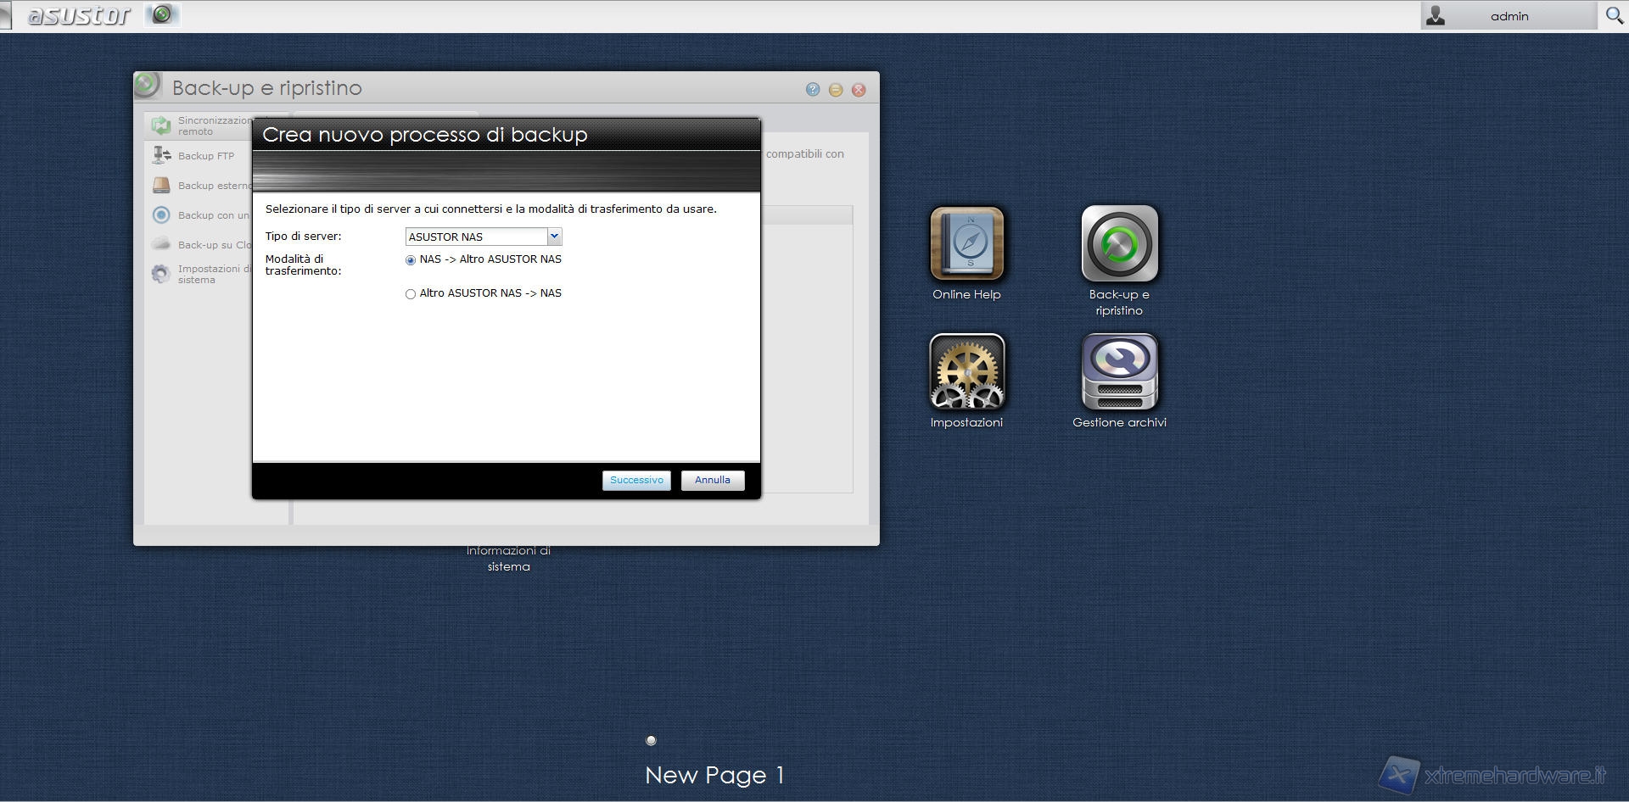Click the search magnifier in top bar
The width and height of the screenshot is (1629, 802).
[x=1614, y=16]
